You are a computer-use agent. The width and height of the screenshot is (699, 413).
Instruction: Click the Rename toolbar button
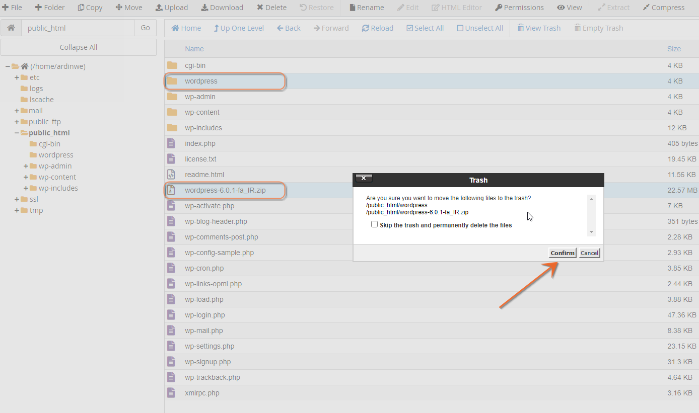(366, 8)
